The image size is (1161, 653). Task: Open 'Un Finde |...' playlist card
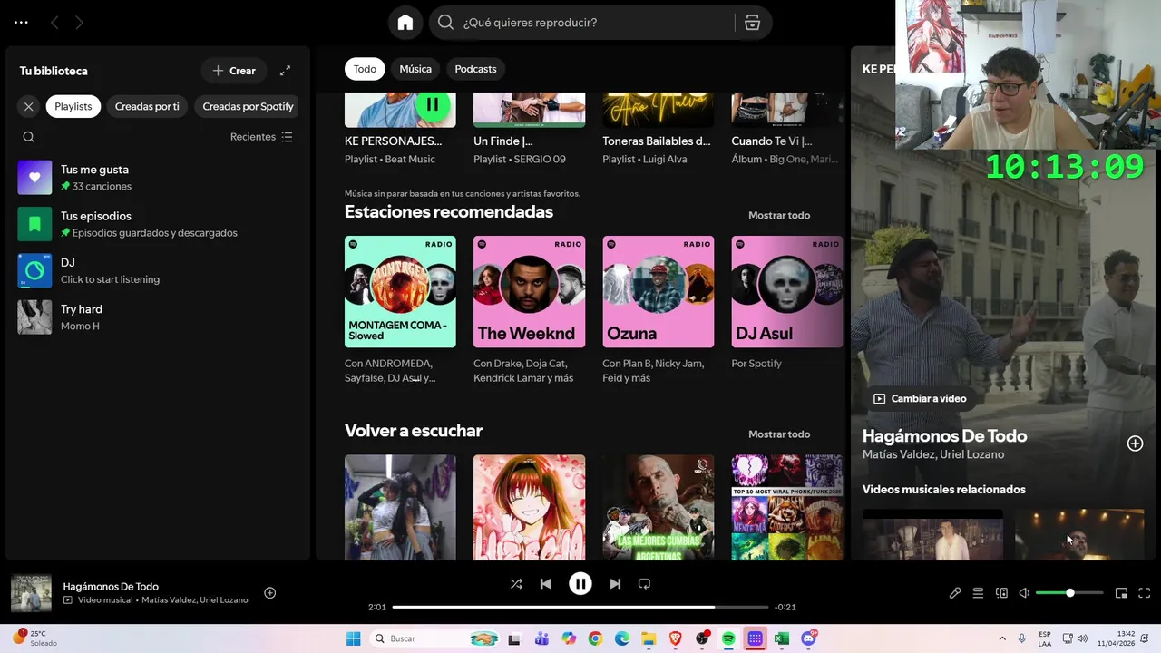coord(529,129)
